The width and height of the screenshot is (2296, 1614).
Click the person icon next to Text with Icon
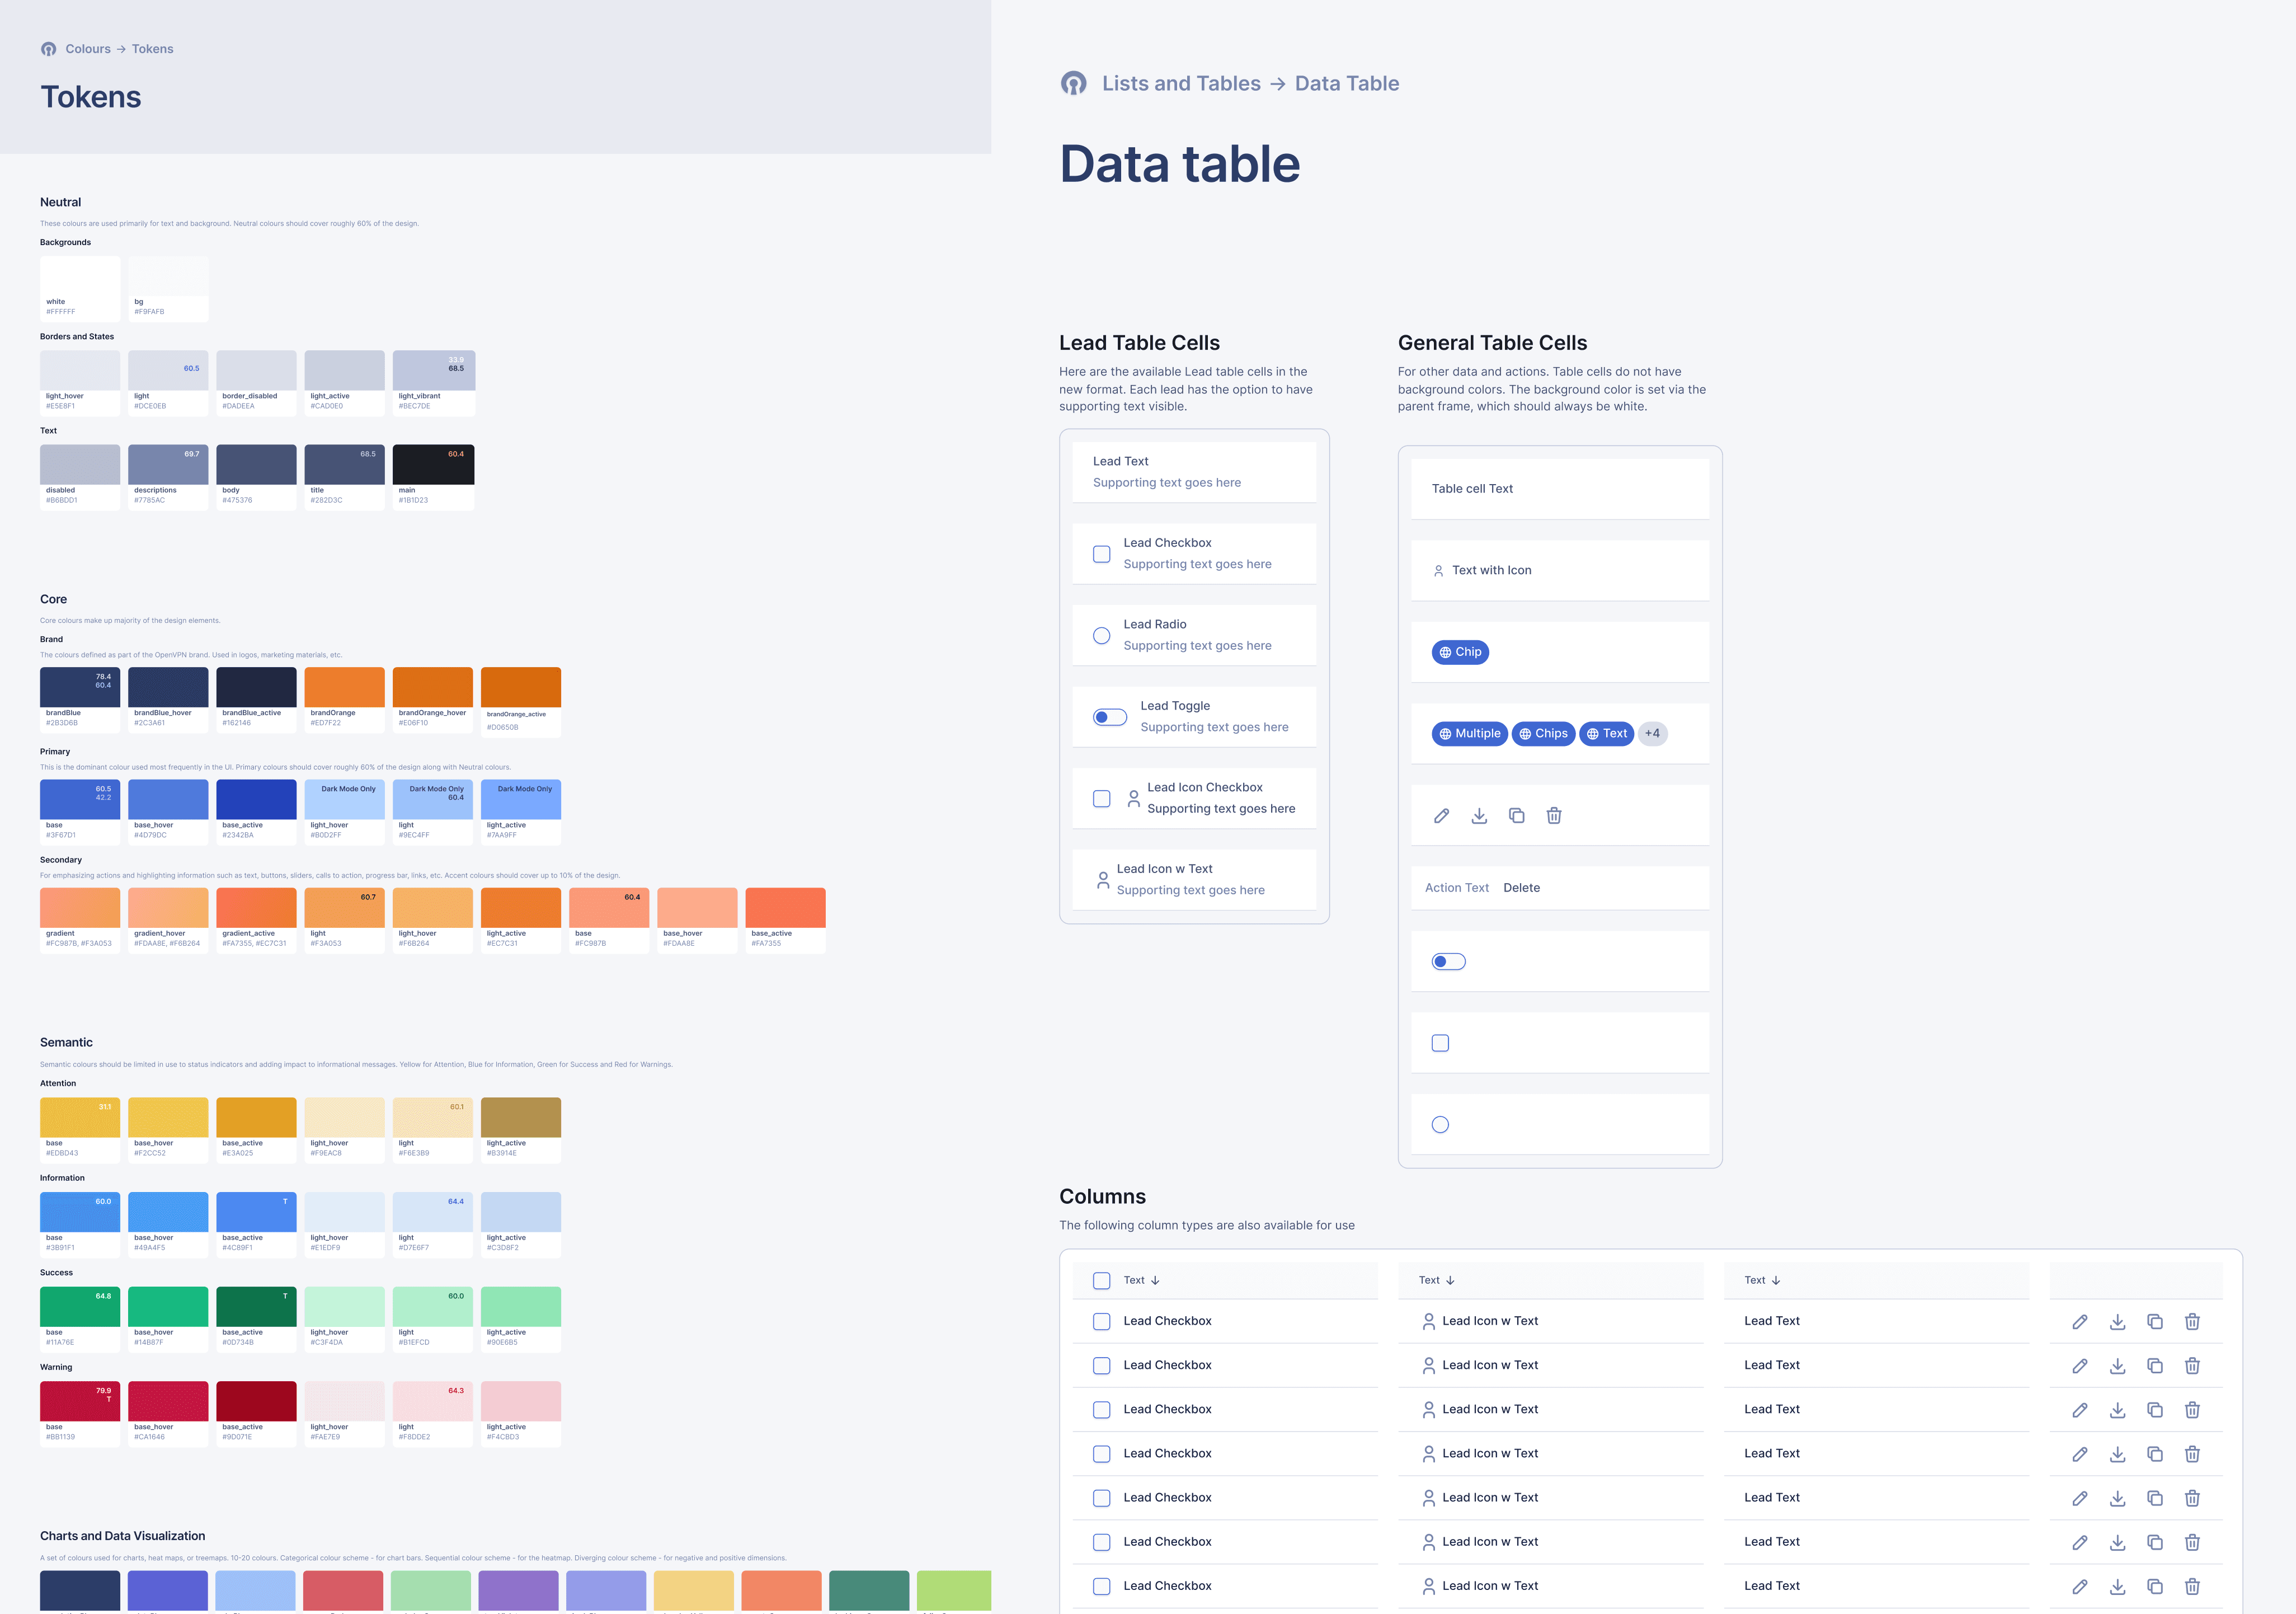coord(1438,570)
